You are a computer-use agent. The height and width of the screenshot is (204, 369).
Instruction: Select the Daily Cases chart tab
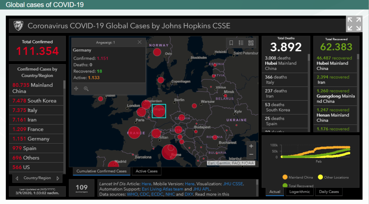[329, 191]
